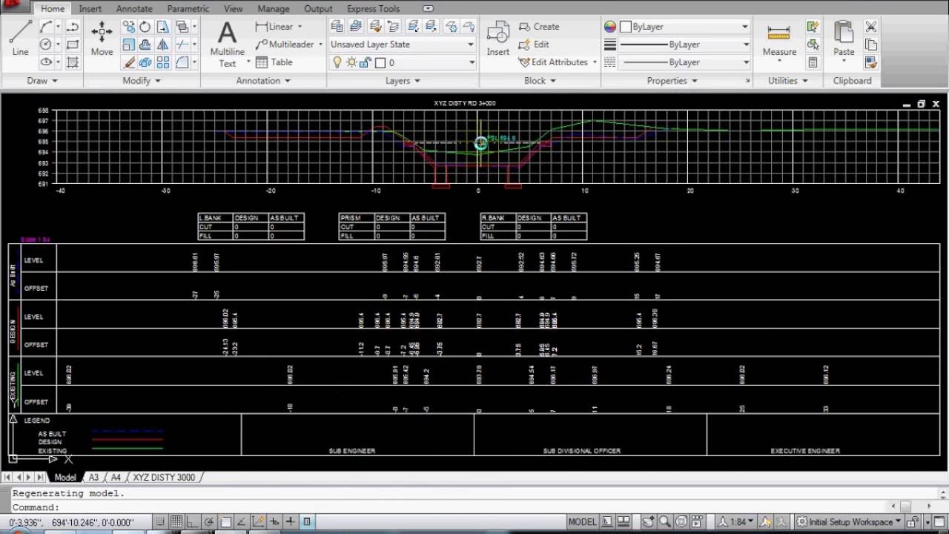Select the Scale tool

(129, 44)
